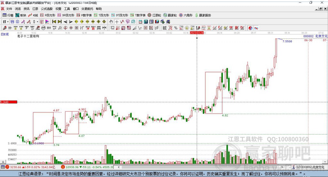Open 赢家服务 service
This screenshot has height=177, width=328.
(203, 15)
